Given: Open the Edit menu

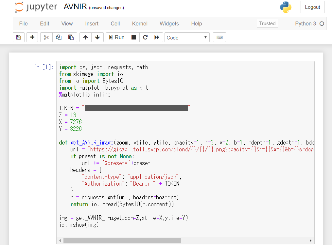Looking at the screenshot, I should pos(45,24).
